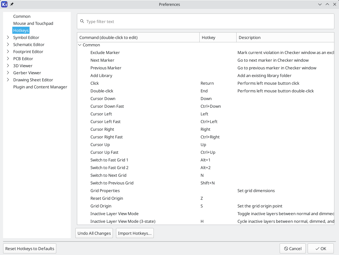Click the search magnifier in the filter field
The image size is (339, 255).
pos(82,21)
